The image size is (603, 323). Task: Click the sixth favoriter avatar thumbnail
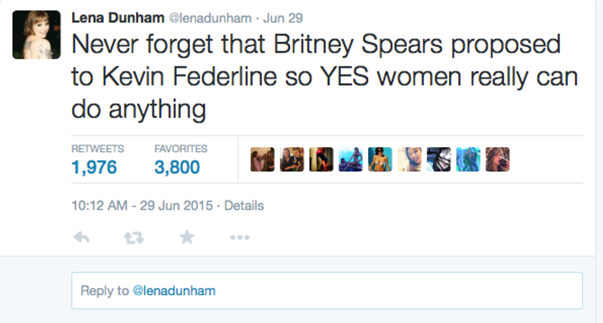409,159
